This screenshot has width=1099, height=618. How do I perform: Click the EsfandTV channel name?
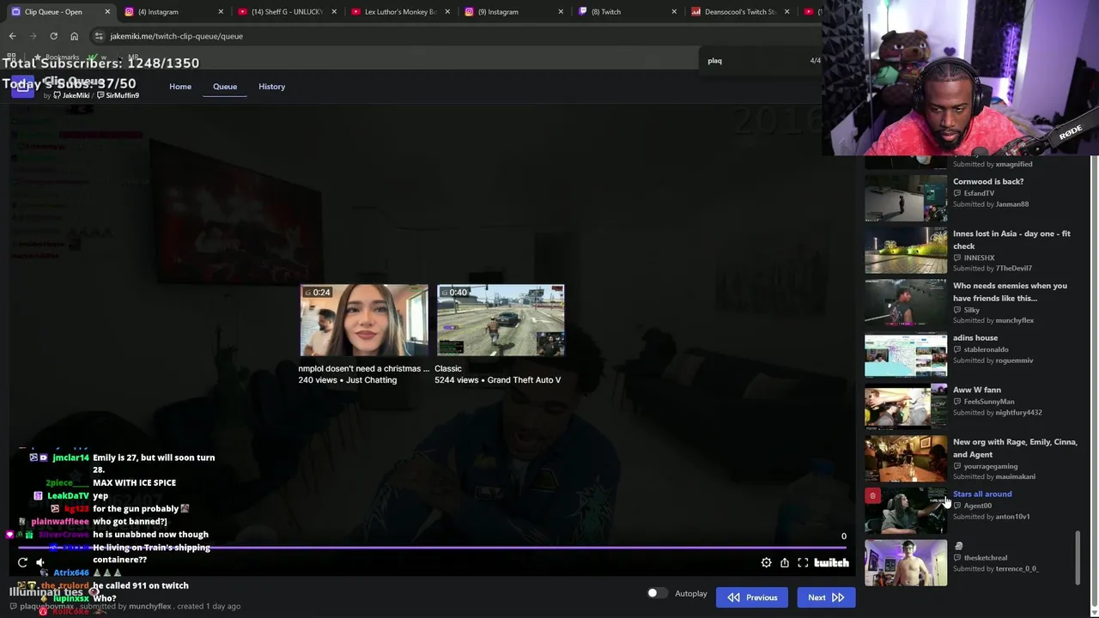click(979, 193)
